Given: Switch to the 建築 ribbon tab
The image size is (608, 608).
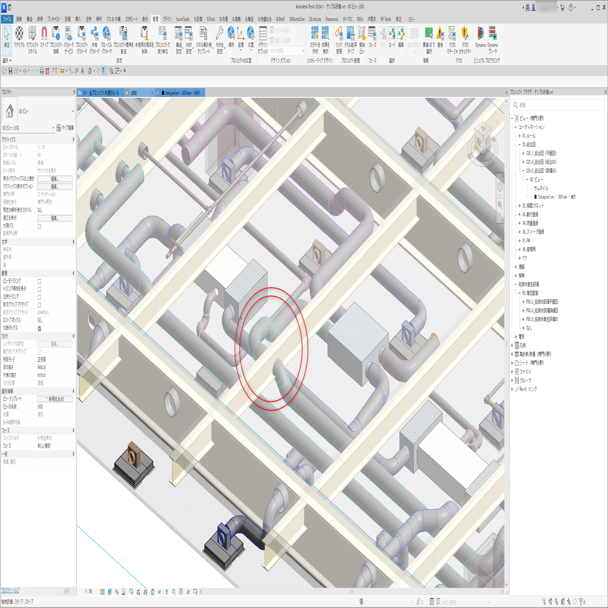Looking at the screenshot, I should 19,19.
